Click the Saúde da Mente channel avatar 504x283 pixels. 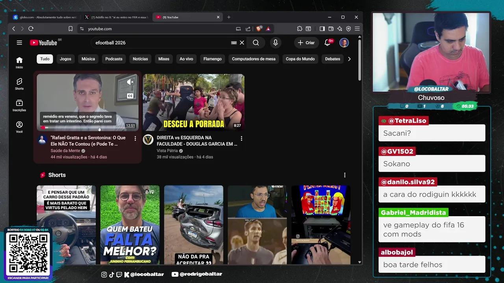pos(43,140)
